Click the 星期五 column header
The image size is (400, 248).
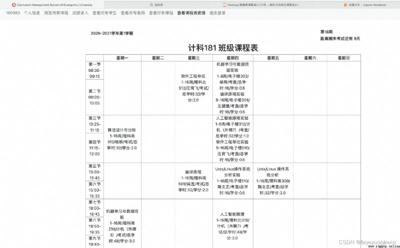(x=273, y=58)
